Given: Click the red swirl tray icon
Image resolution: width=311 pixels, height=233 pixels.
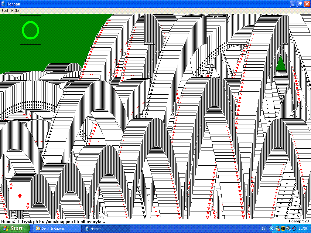Looking at the screenshot, I should coord(293,228).
